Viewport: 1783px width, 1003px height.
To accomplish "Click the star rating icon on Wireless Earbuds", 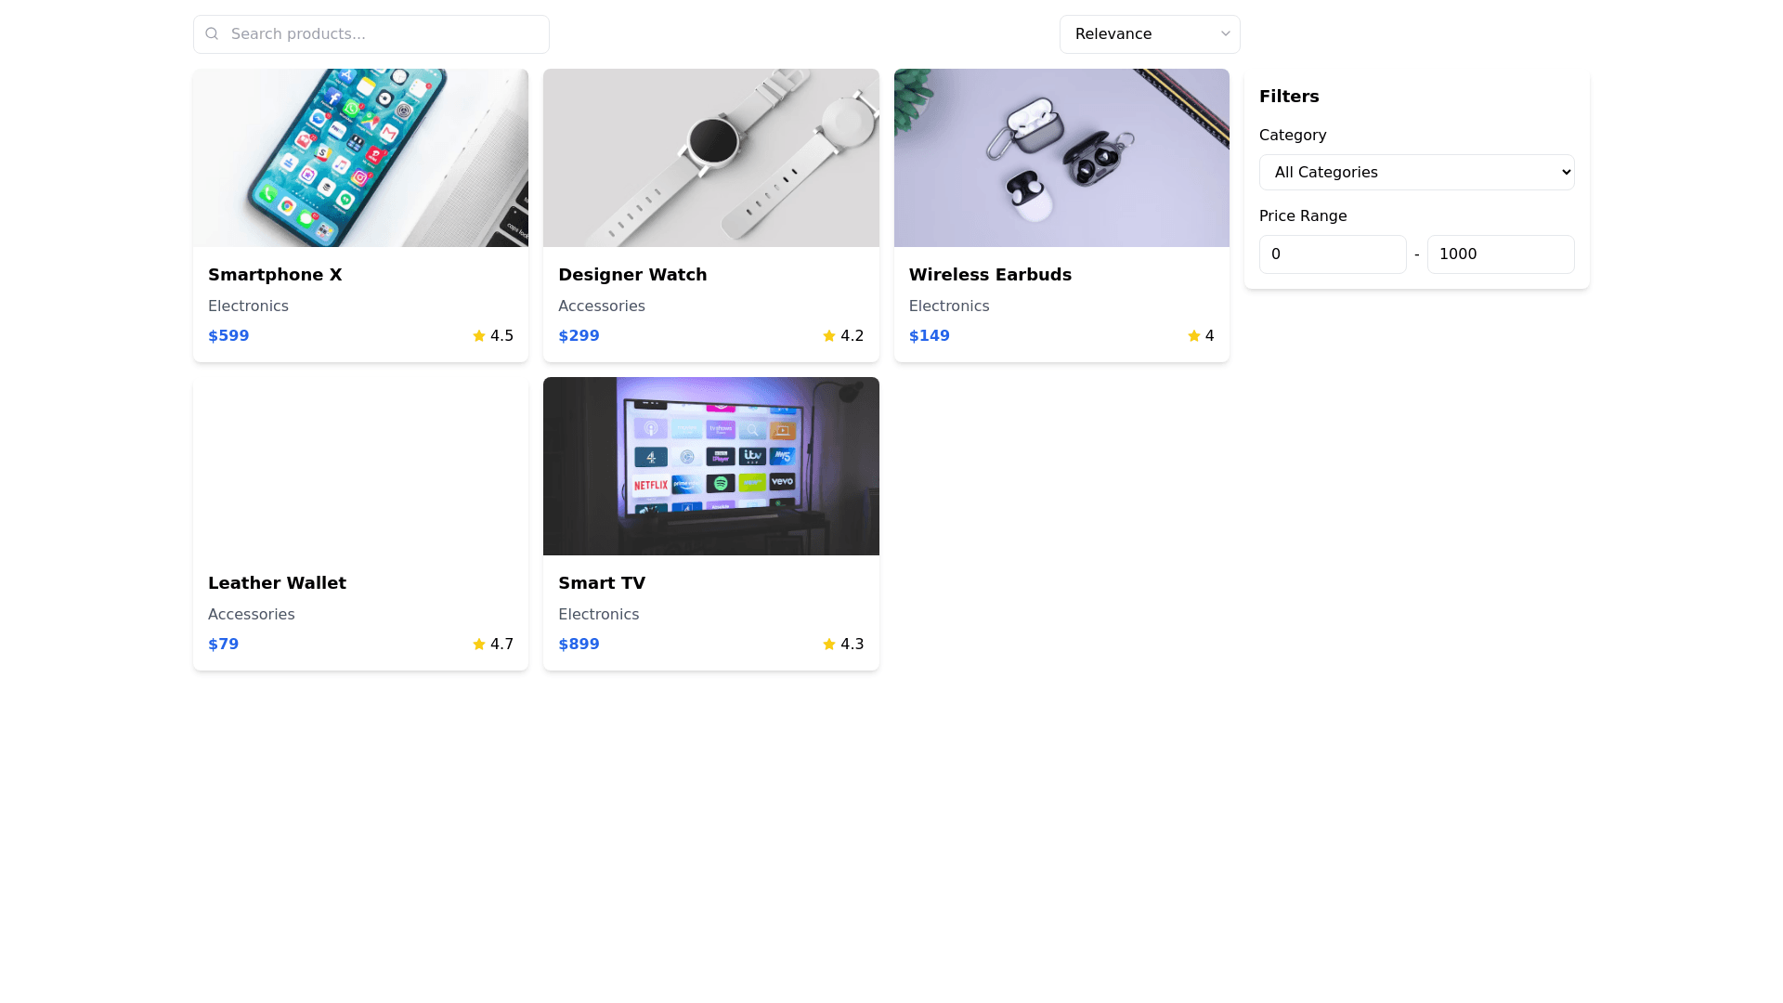I will click(x=1194, y=336).
